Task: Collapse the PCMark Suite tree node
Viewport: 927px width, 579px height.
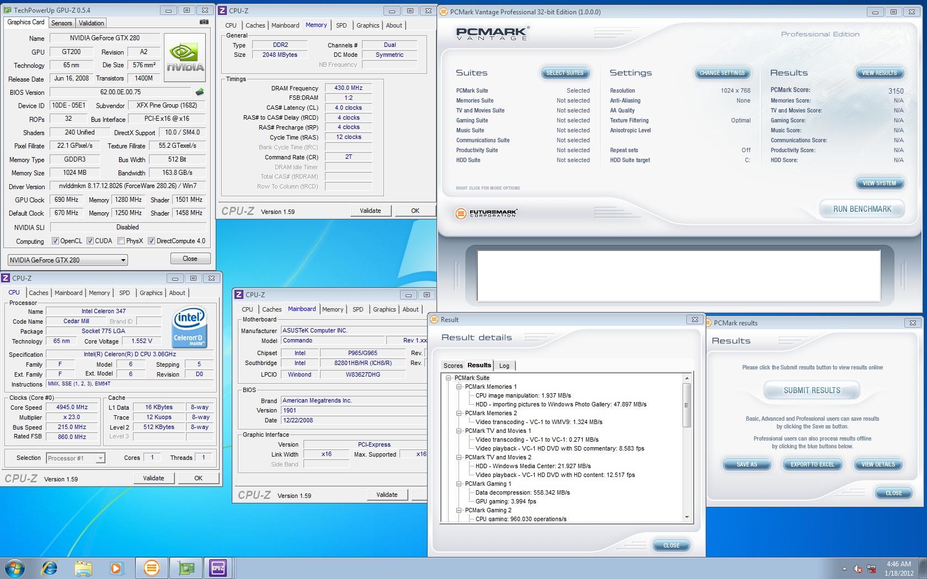Action: (449, 378)
